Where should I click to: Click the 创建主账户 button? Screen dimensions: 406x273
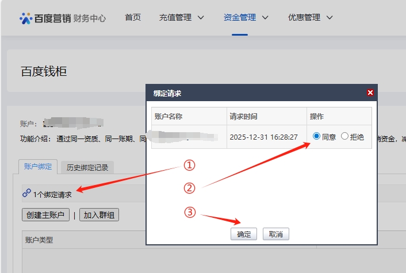tap(45, 215)
